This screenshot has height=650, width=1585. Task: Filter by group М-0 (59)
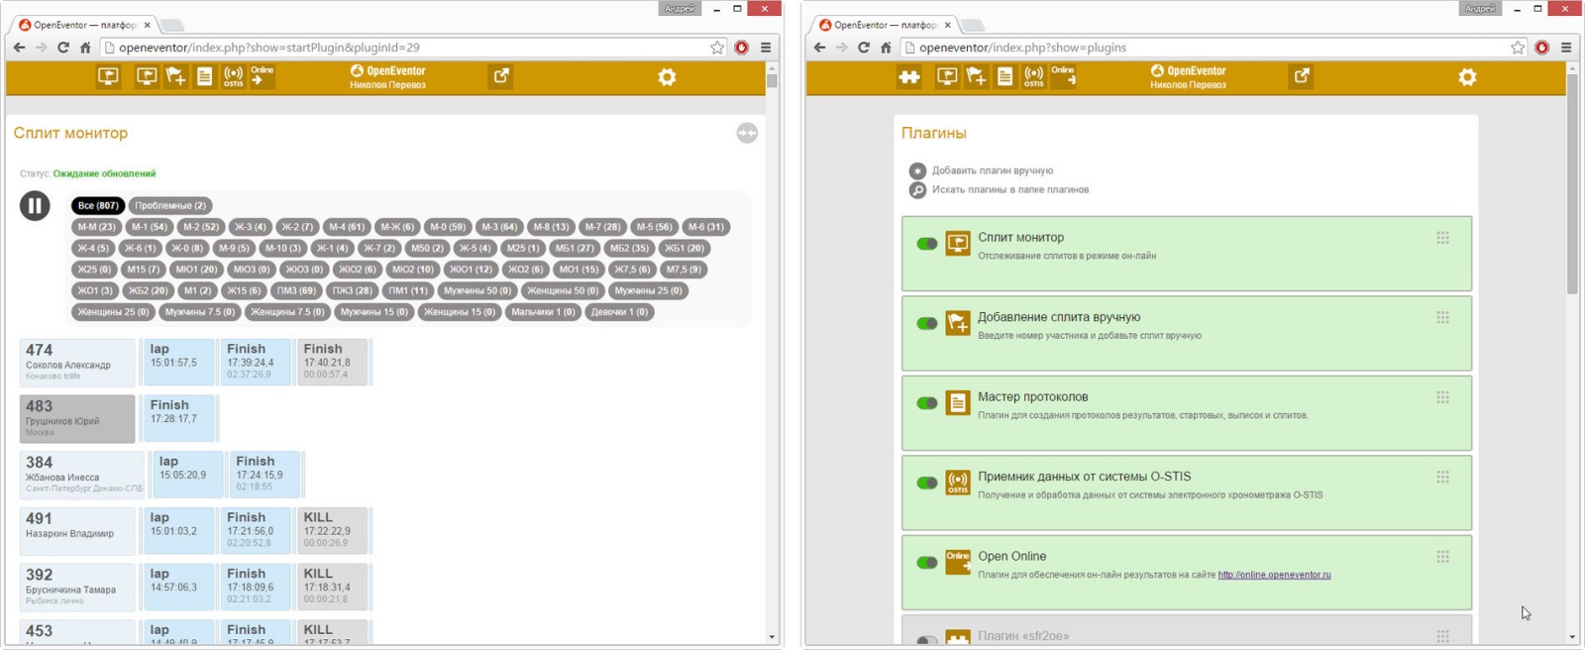[447, 227]
